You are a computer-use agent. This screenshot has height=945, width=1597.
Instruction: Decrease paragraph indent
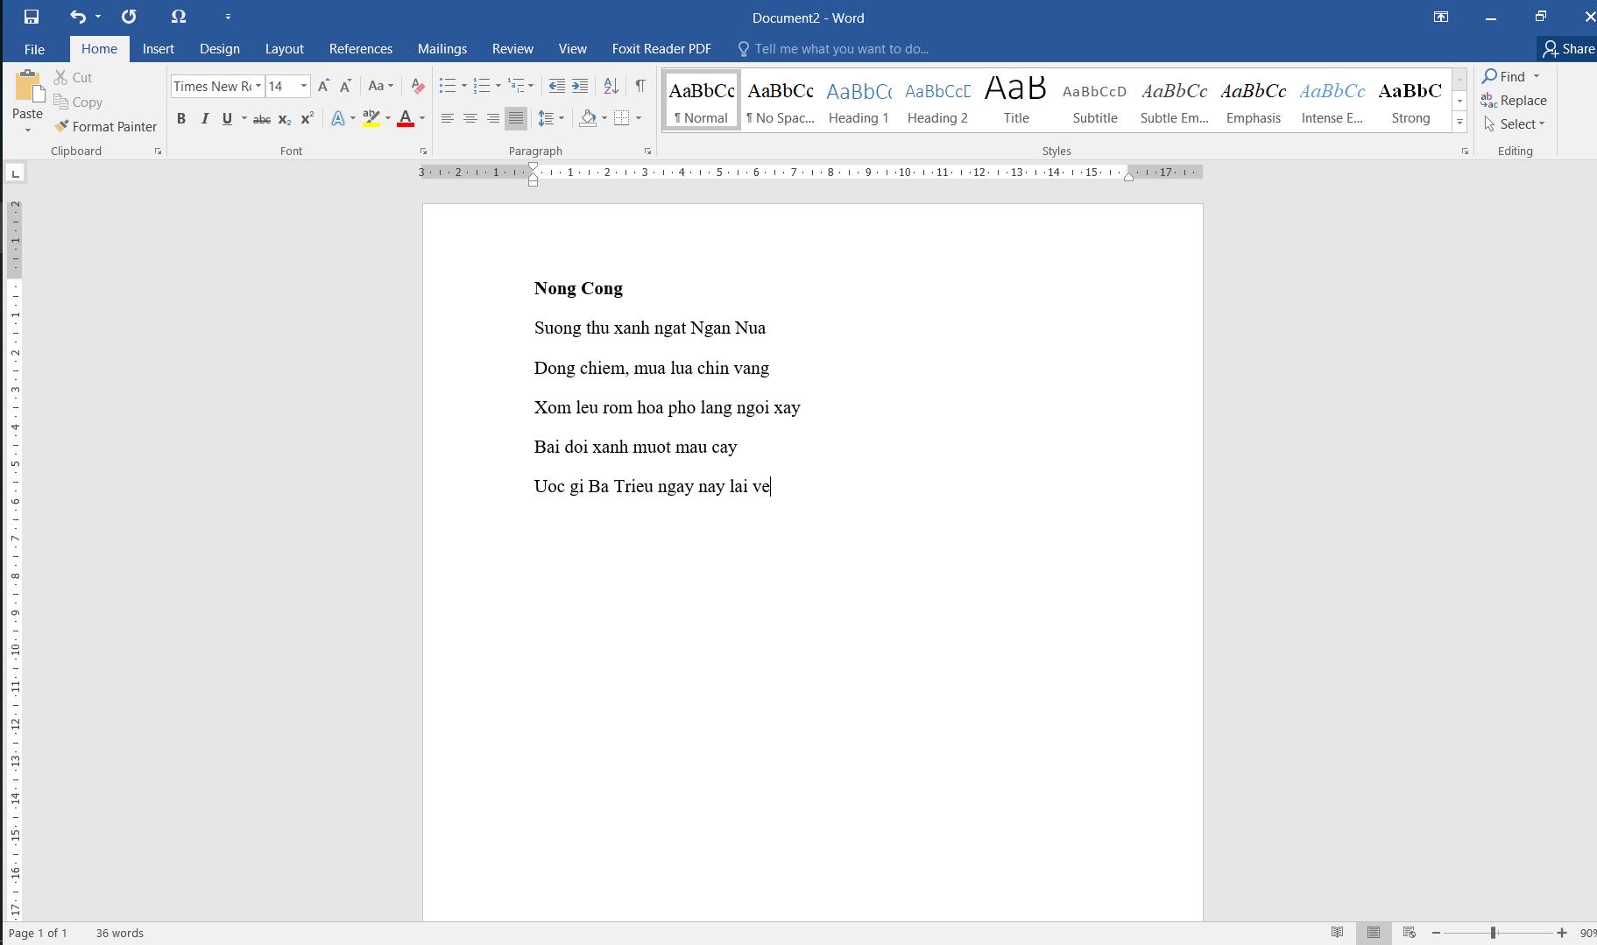coord(556,86)
